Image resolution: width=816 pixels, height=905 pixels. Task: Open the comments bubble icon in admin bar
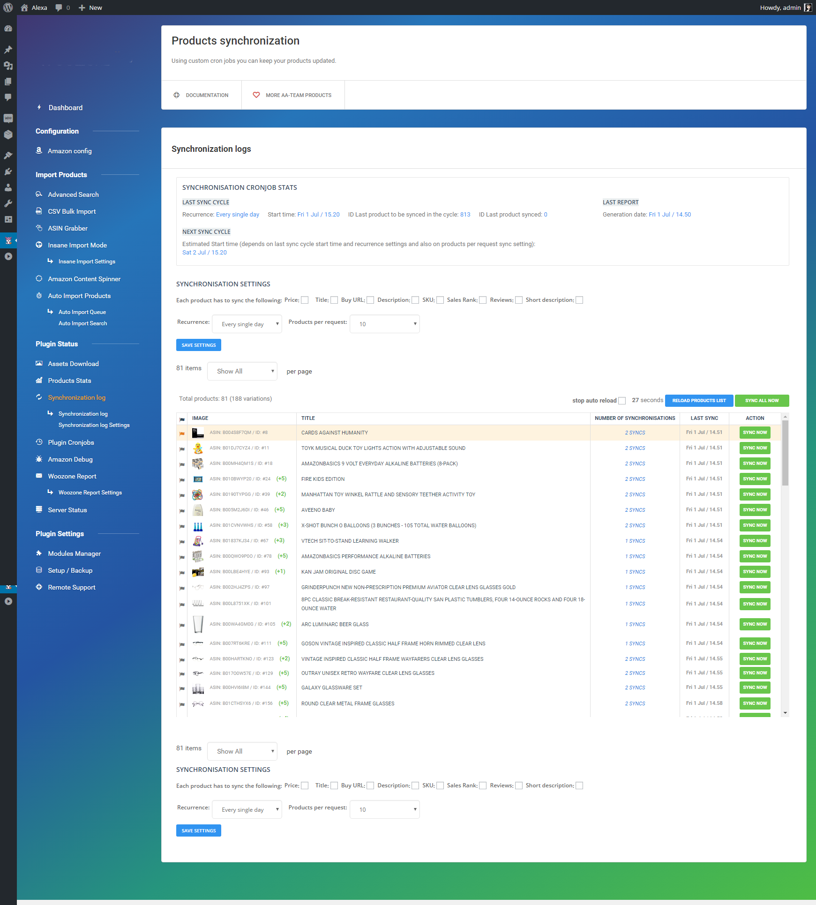pyautogui.click(x=59, y=7)
